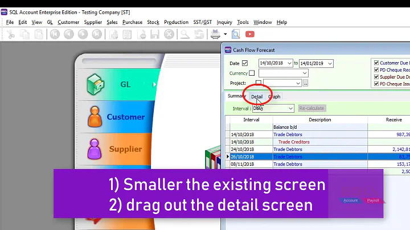
Task: Switch to the Summary tab
Action: coord(236,96)
